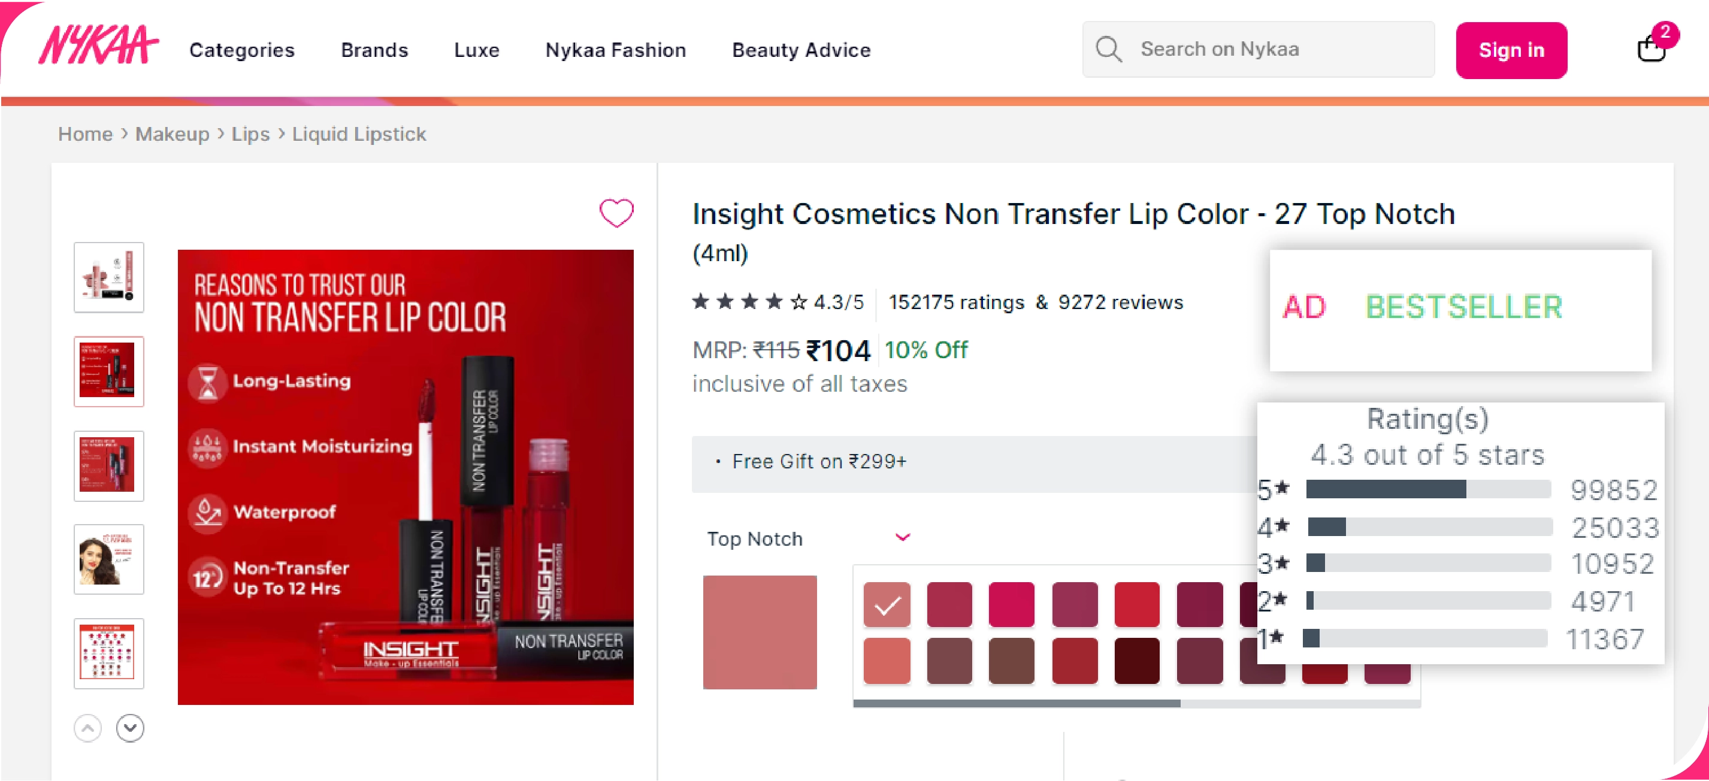Viewport: 1709px width, 781px height.
Task: Deselect the currently checked shade swatch
Action: pyautogui.click(x=887, y=604)
